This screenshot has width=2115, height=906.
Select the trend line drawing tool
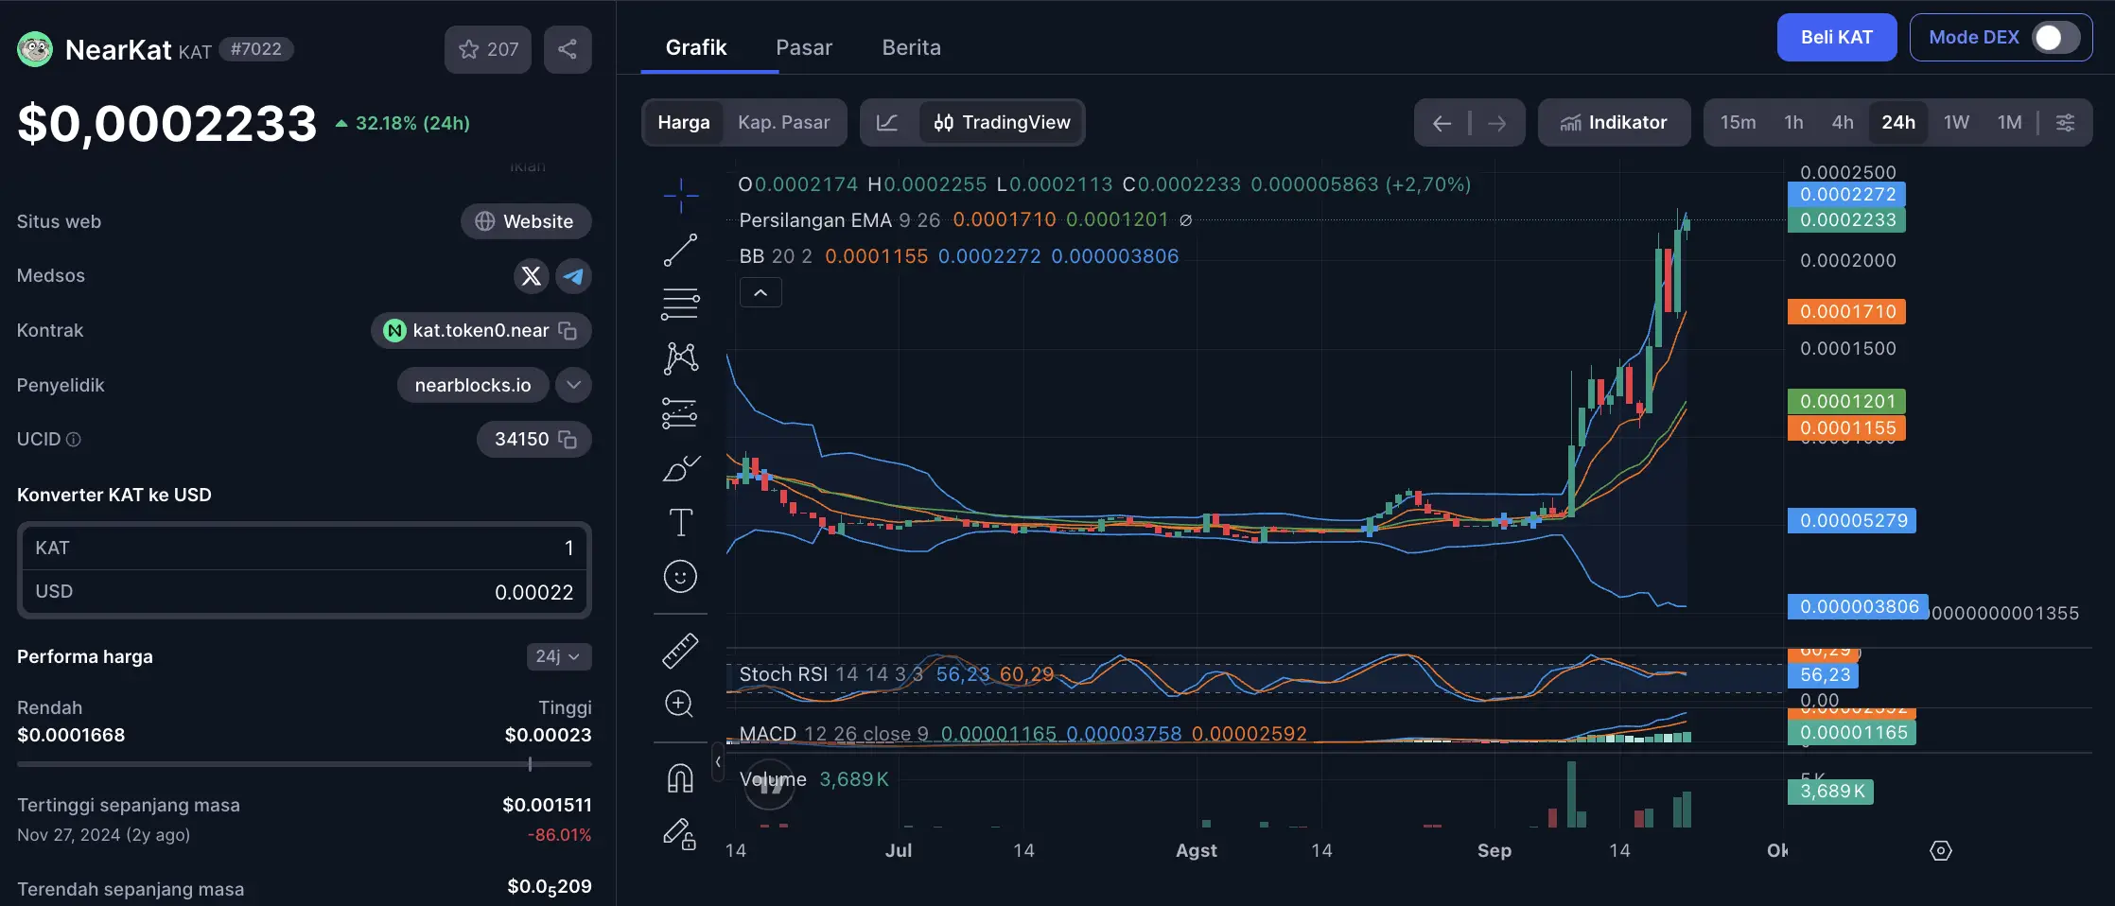point(680,251)
